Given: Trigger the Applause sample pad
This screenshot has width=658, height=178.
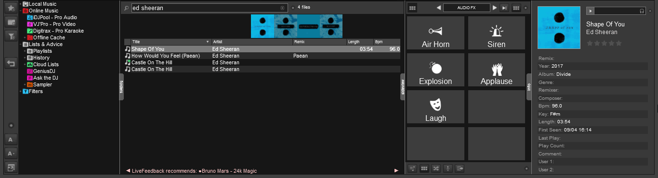Looking at the screenshot, I should tap(496, 70).
